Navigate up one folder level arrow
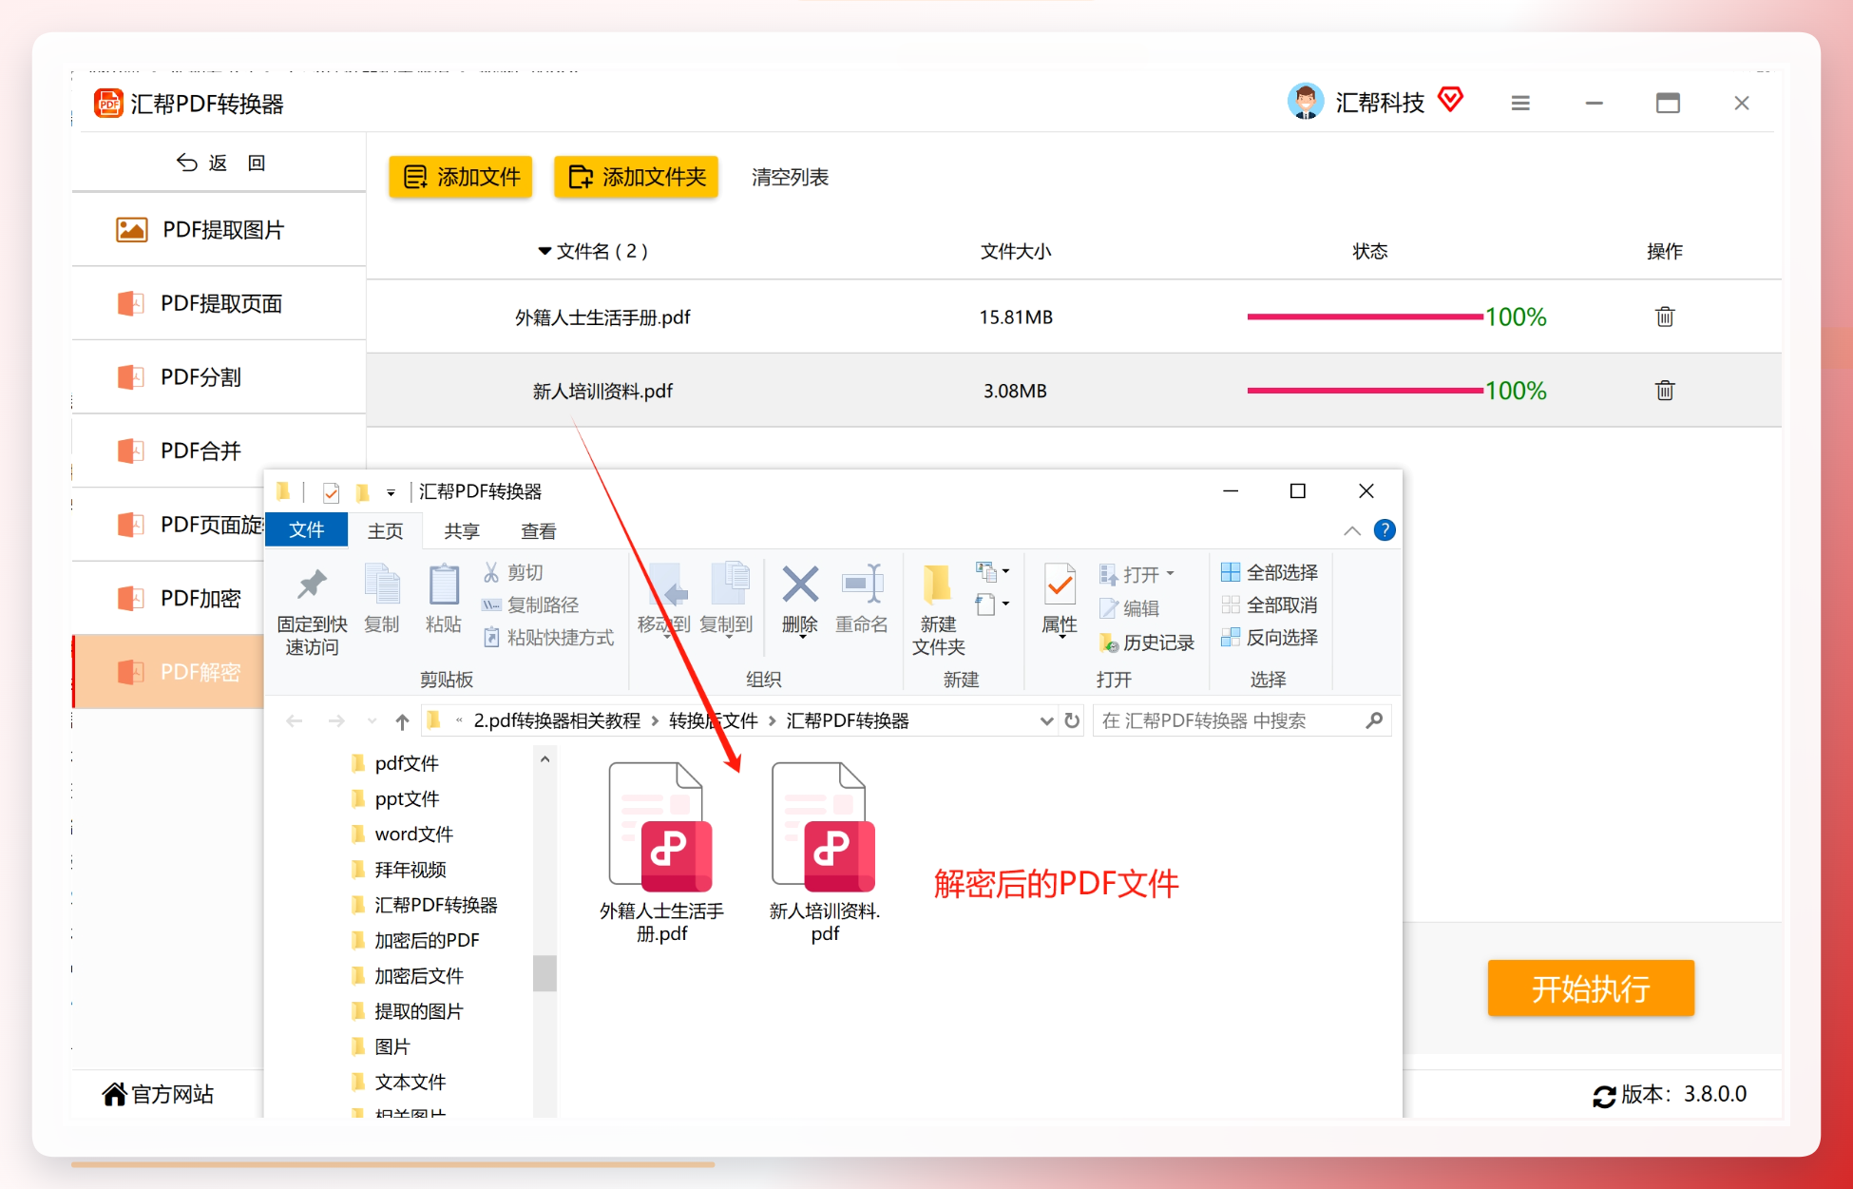The height and width of the screenshot is (1189, 1853). pos(402,721)
